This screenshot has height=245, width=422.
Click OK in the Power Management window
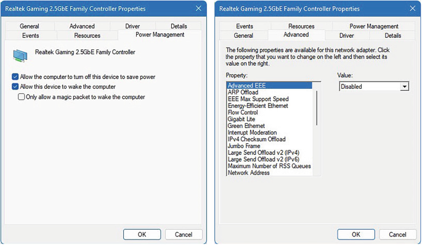142,235
